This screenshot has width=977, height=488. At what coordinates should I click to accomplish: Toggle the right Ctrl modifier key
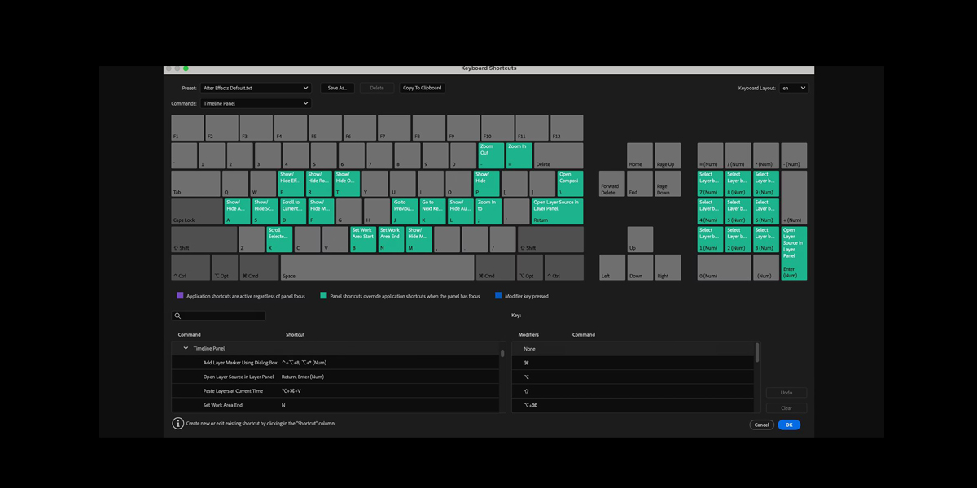coord(564,268)
